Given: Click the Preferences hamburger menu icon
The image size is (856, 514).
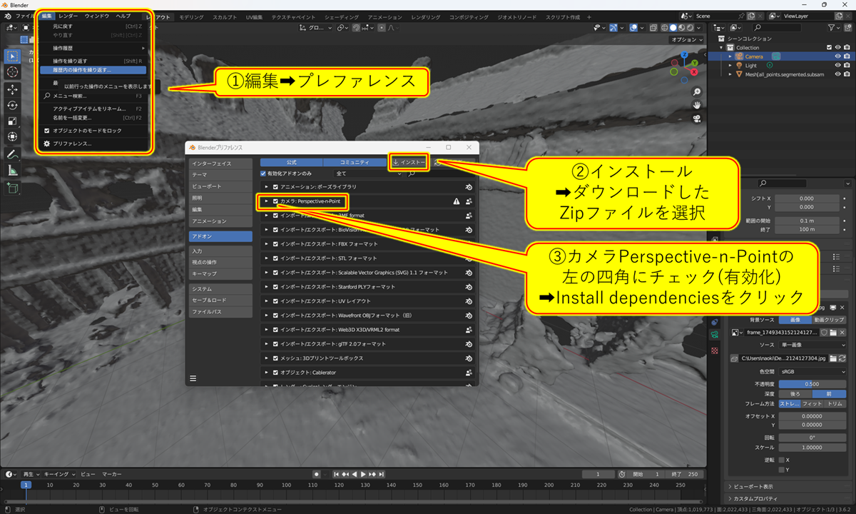Looking at the screenshot, I should [193, 378].
